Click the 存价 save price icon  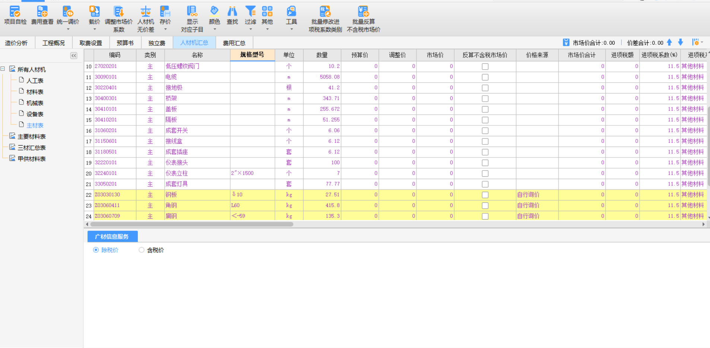165,12
